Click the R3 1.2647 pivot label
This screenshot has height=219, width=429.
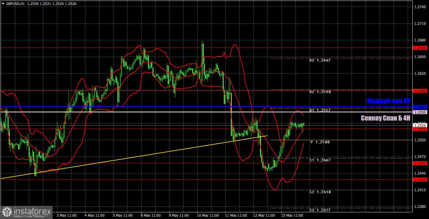(x=320, y=60)
